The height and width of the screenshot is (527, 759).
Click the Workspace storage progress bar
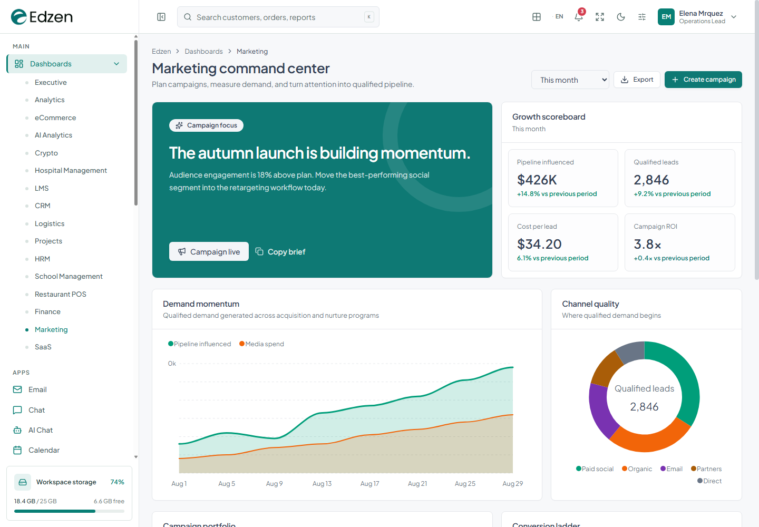tap(69, 511)
